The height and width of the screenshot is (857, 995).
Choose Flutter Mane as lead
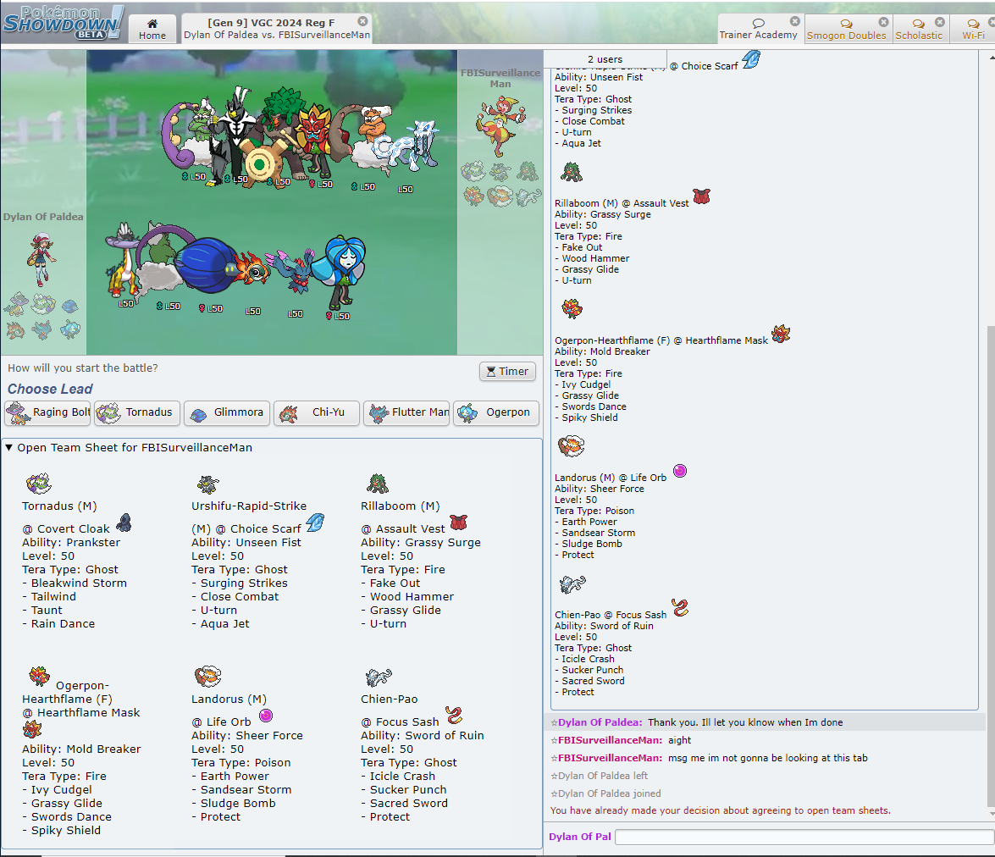406,412
